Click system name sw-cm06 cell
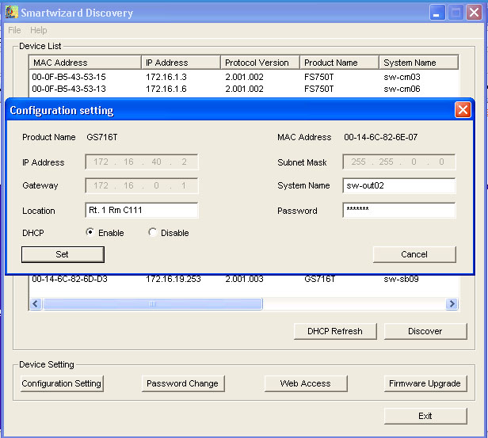The image size is (488, 438). (x=402, y=89)
